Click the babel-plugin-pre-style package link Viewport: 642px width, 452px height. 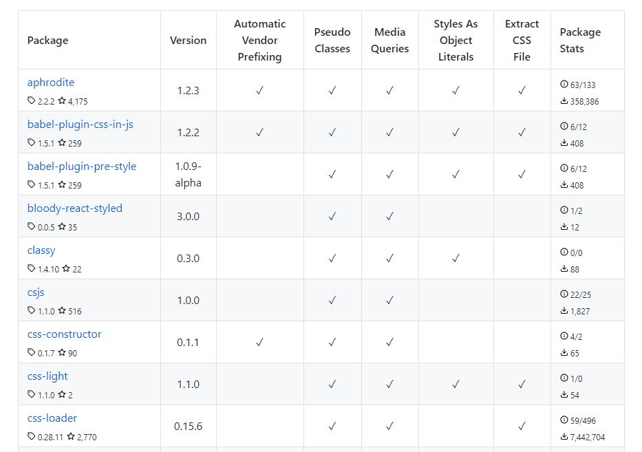point(82,166)
